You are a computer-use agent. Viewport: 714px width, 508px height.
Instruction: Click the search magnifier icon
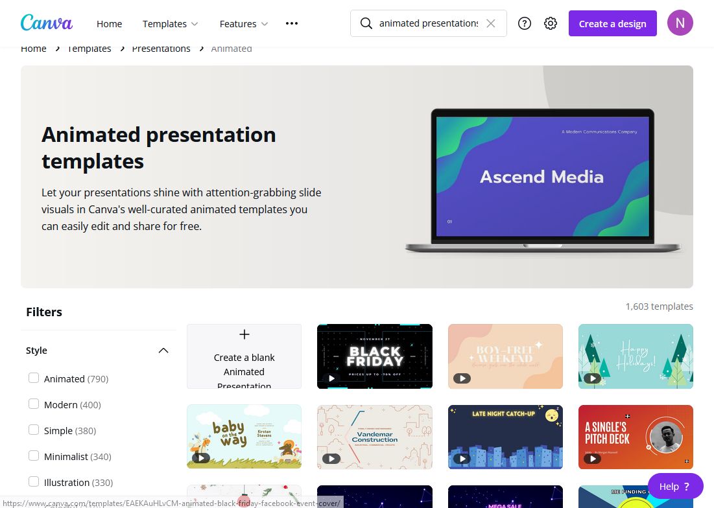coord(366,23)
